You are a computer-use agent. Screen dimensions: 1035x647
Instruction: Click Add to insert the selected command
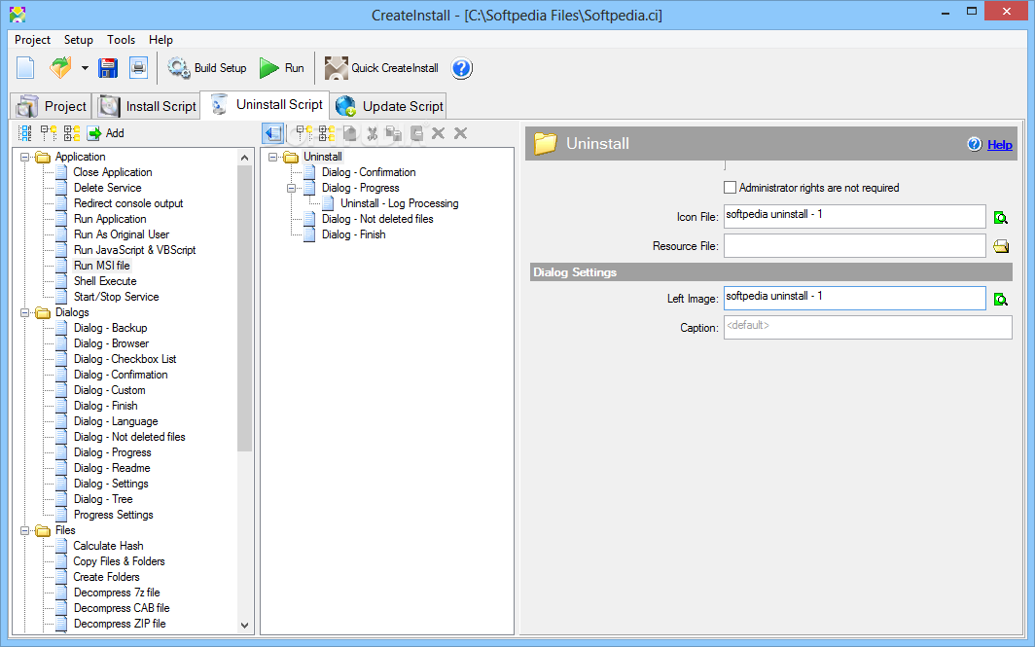[x=106, y=133]
